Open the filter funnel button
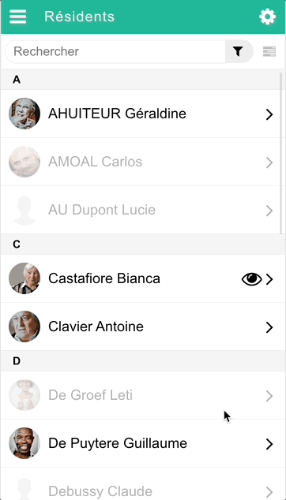 (238, 51)
